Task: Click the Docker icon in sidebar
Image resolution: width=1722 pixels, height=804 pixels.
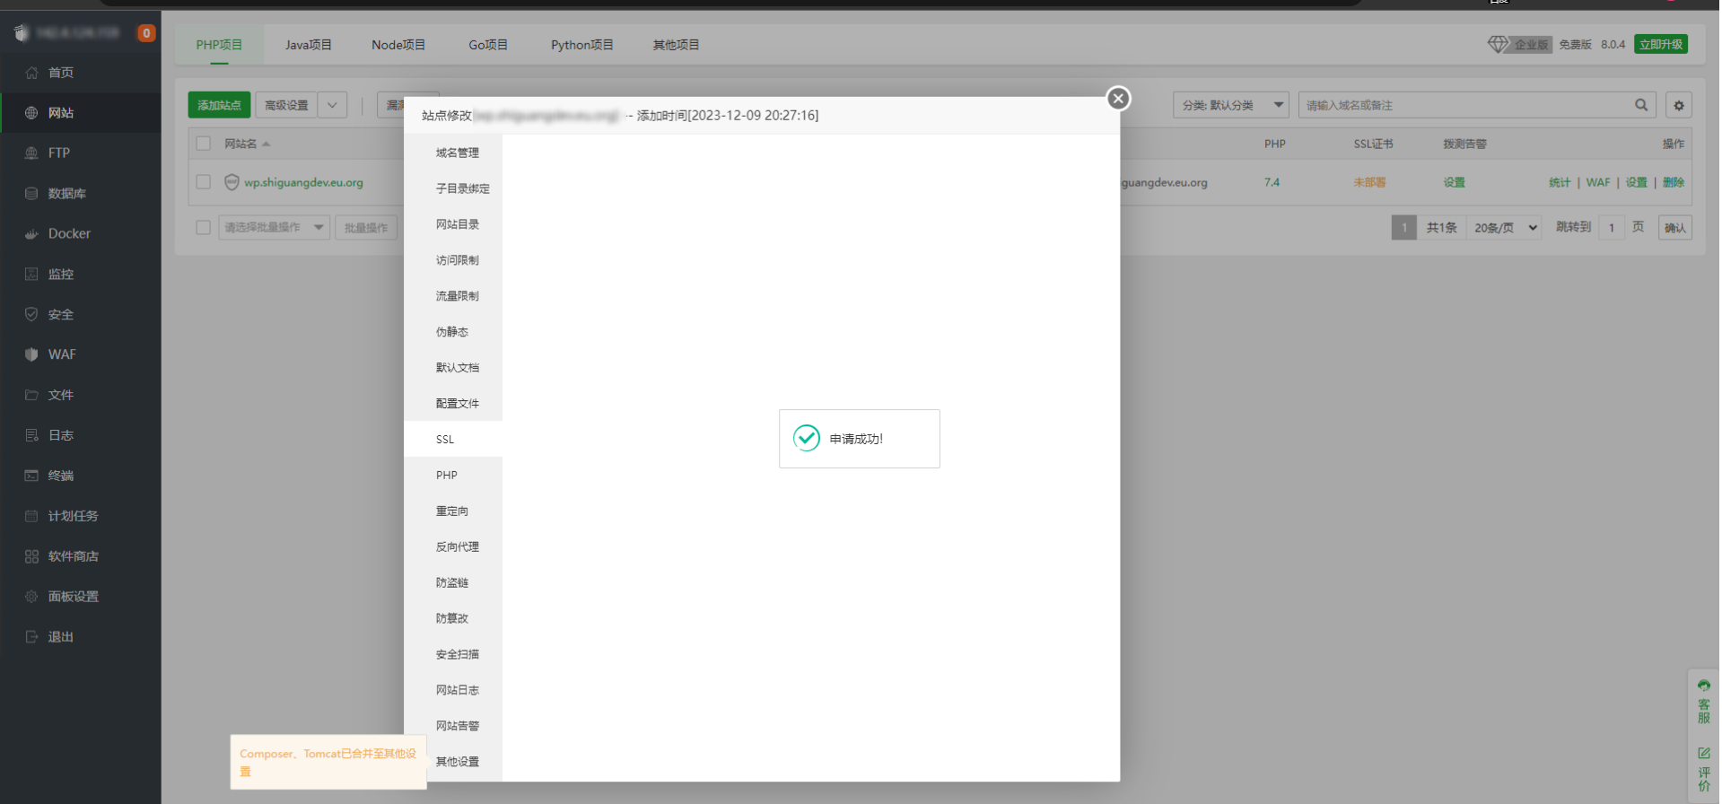Action: click(x=31, y=234)
